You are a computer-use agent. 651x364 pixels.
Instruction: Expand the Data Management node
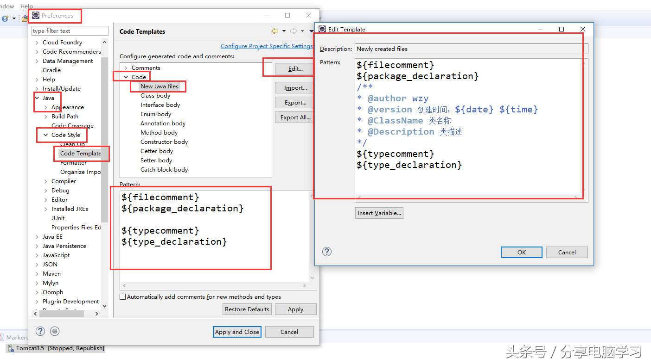click(37, 61)
